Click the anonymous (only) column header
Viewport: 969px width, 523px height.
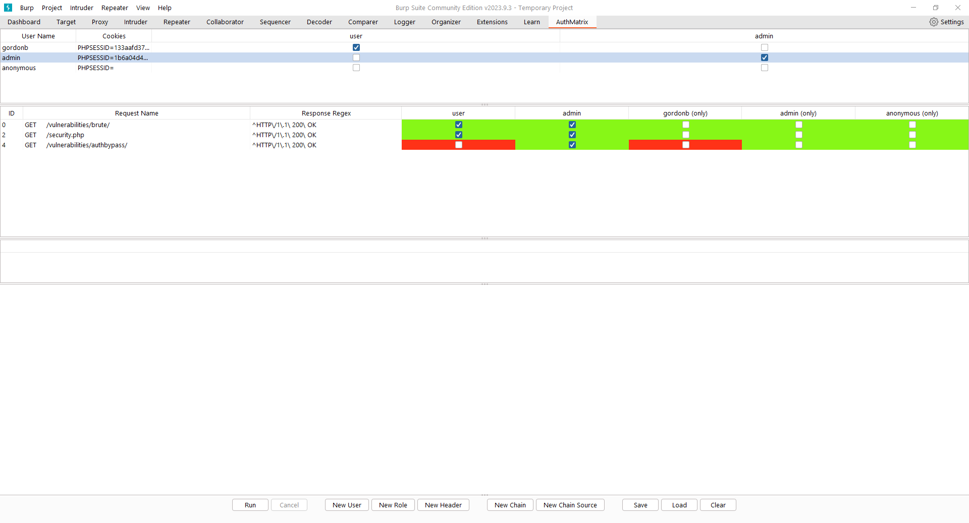click(912, 113)
